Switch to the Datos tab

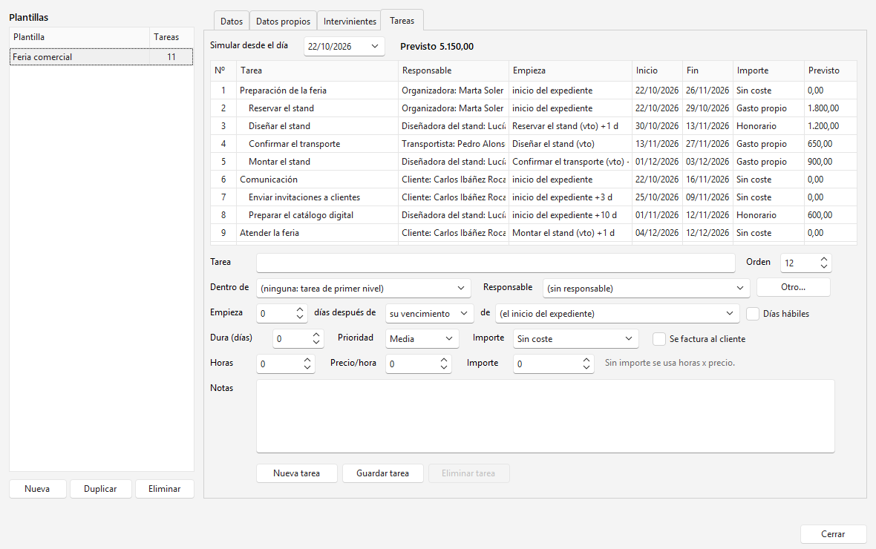232,22
